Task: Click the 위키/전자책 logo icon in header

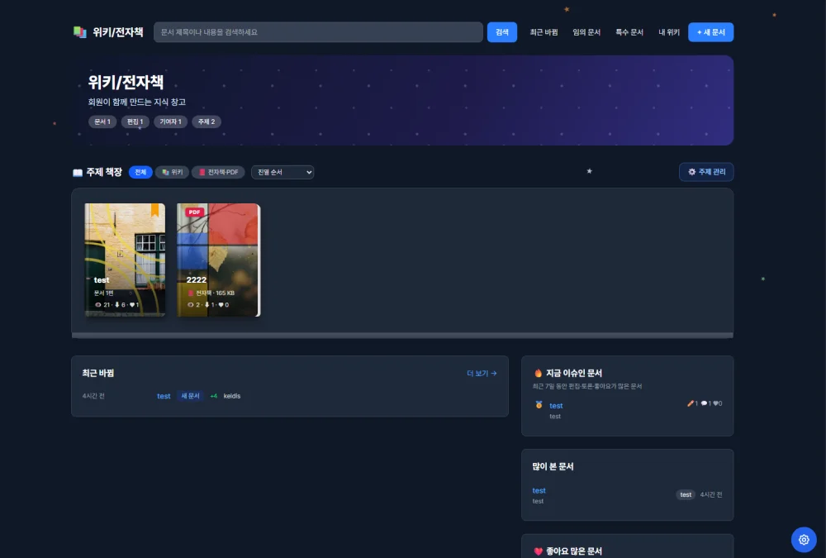Action: point(79,32)
